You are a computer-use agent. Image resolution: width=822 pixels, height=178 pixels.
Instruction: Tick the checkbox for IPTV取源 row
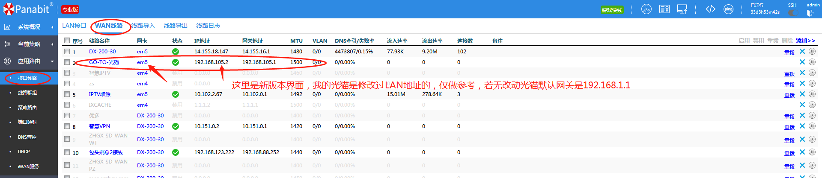(67, 94)
